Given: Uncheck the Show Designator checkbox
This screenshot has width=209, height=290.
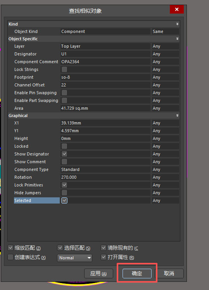Looking at the screenshot, I should tap(64, 154).
